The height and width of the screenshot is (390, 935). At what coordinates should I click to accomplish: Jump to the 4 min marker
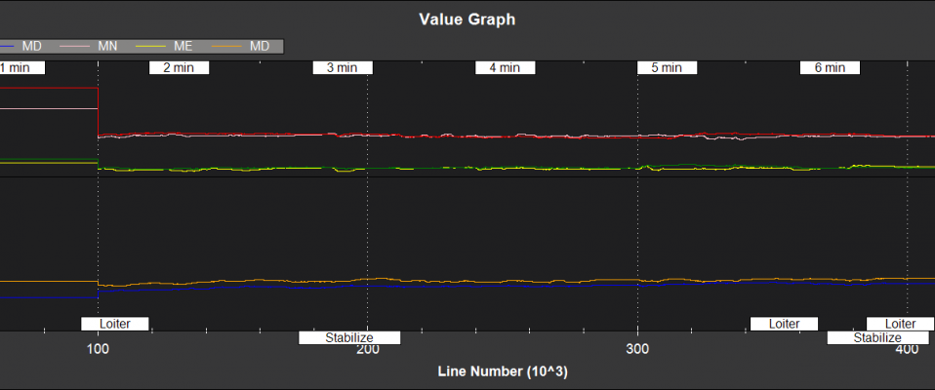[505, 67]
